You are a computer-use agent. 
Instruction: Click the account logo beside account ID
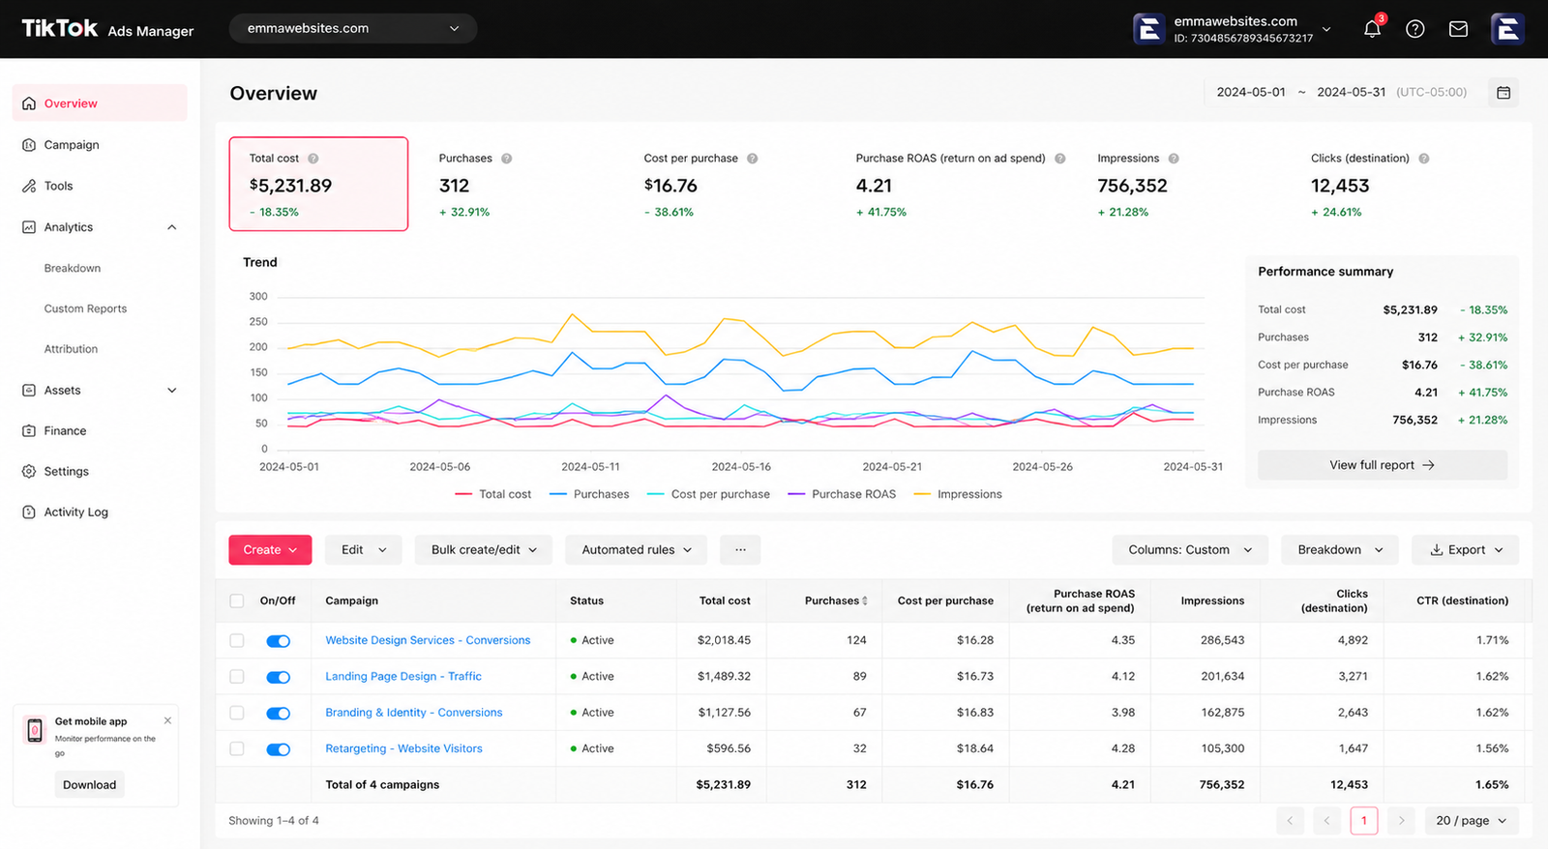point(1148,29)
